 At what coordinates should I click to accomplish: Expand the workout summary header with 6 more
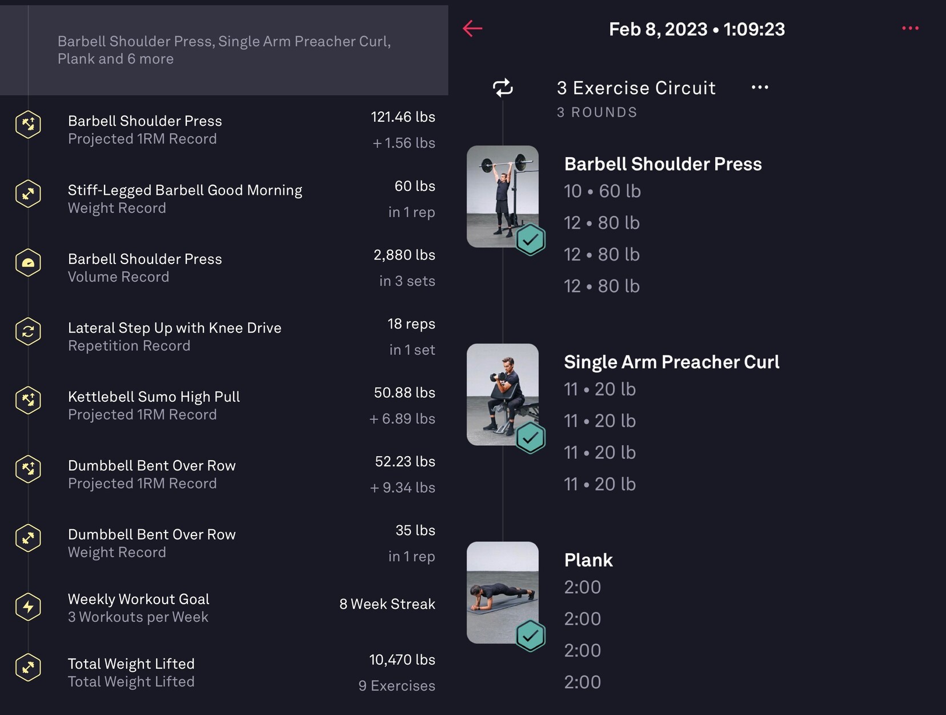[x=224, y=50]
